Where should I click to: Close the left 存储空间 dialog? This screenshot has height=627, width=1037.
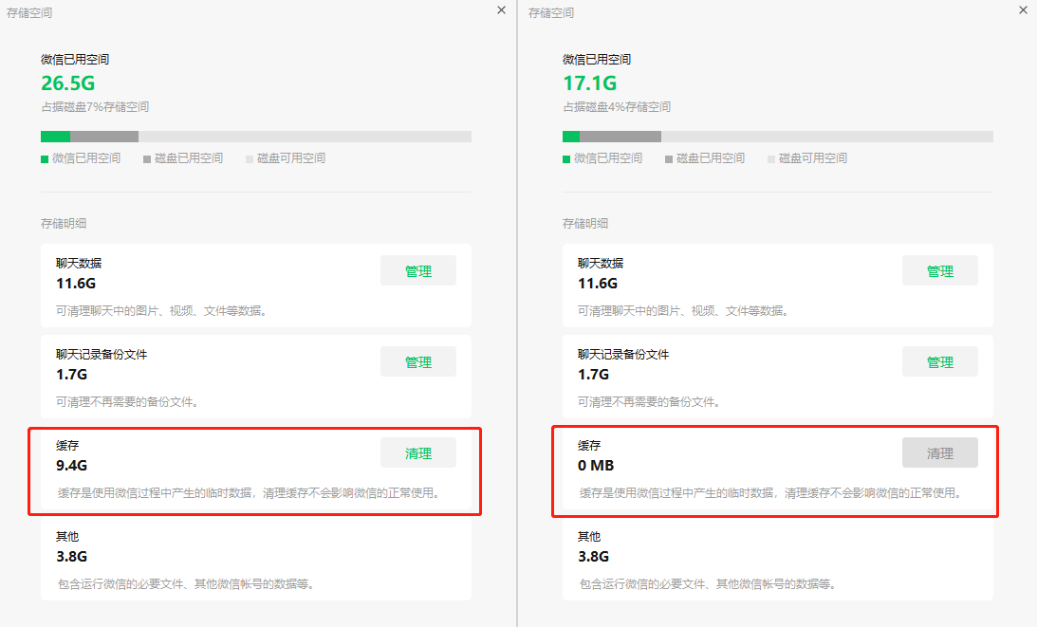[x=502, y=10]
